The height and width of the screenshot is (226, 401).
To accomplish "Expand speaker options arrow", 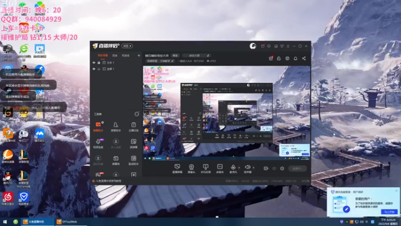I will (x=254, y=168).
